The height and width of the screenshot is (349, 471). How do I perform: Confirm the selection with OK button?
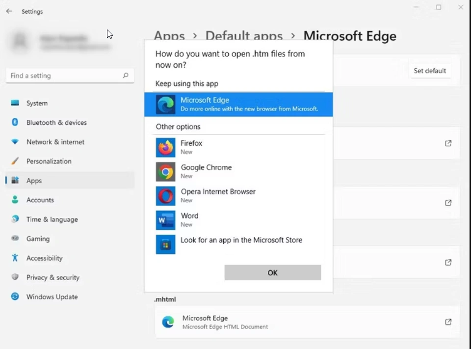click(x=273, y=272)
